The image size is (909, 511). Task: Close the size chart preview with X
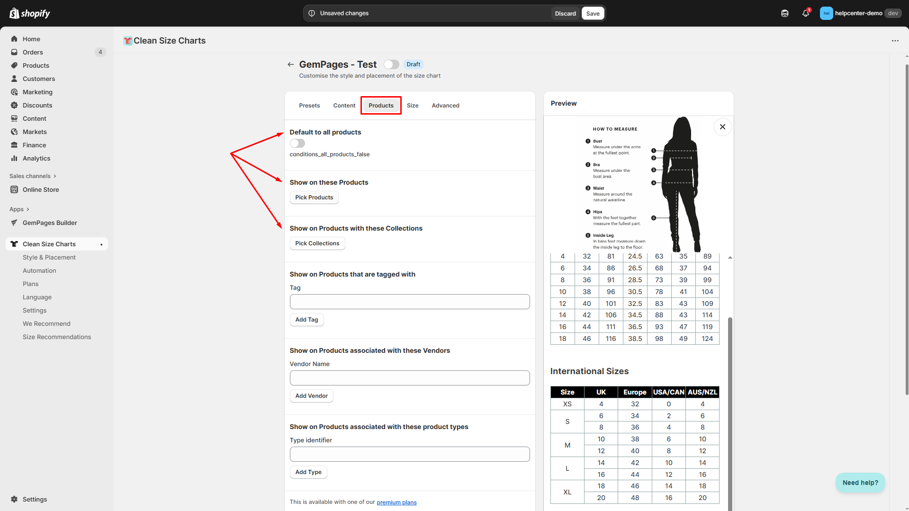pyautogui.click(x=722, y=127)
